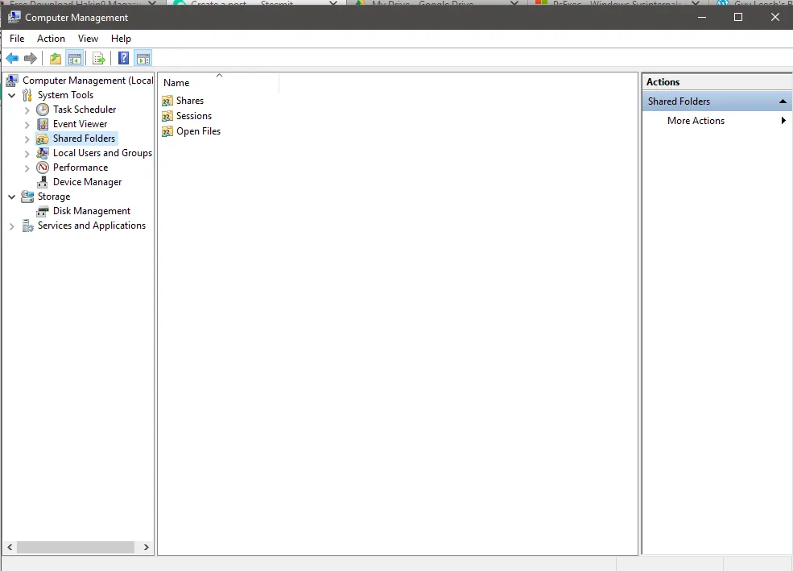793x571 pixels.
Task: Open the Action menu
Action: 51,39
